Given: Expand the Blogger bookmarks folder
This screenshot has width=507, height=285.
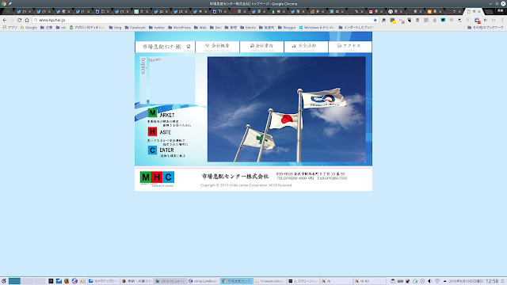Looking at the screenshot, I should [x=287, y=28].
